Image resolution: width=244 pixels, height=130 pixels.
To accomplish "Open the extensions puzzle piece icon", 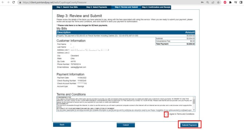I will point(230,2).
